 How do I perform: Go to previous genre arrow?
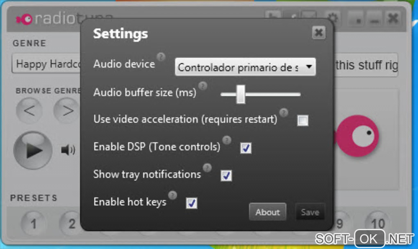point(29,110)
